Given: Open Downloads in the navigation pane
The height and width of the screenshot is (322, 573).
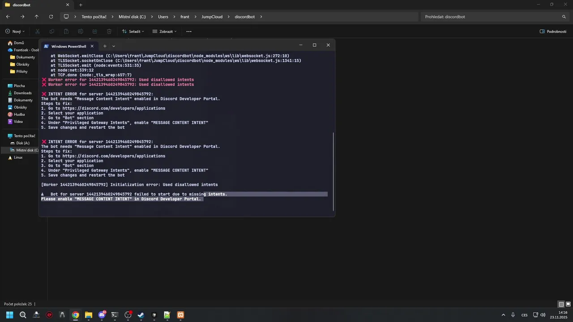Looking at the screenshot, I should click(x=20, y=93).
